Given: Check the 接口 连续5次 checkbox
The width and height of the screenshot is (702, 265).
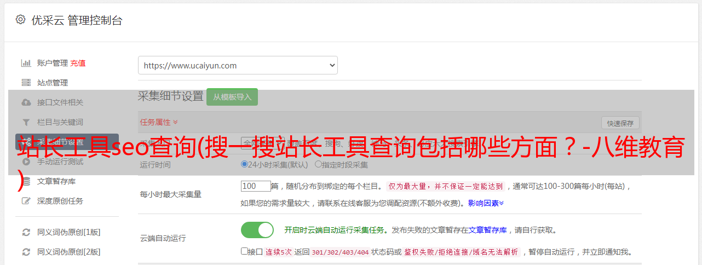Looking at the screenshot, I should (244, 251).
